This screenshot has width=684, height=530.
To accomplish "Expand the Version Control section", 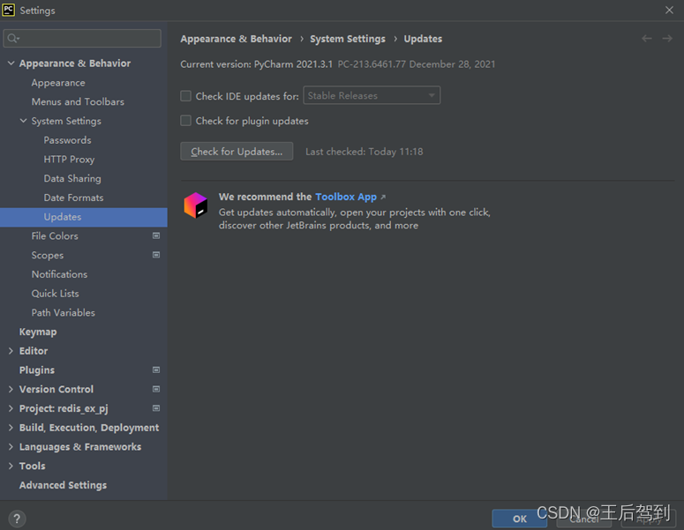I will 11,389.
